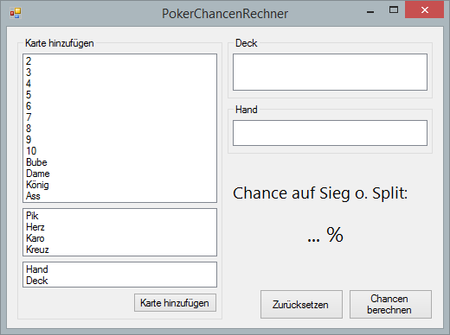Click the application icon in title bar
This screenshot has height=335, width=450.
[x=16, y=13]
